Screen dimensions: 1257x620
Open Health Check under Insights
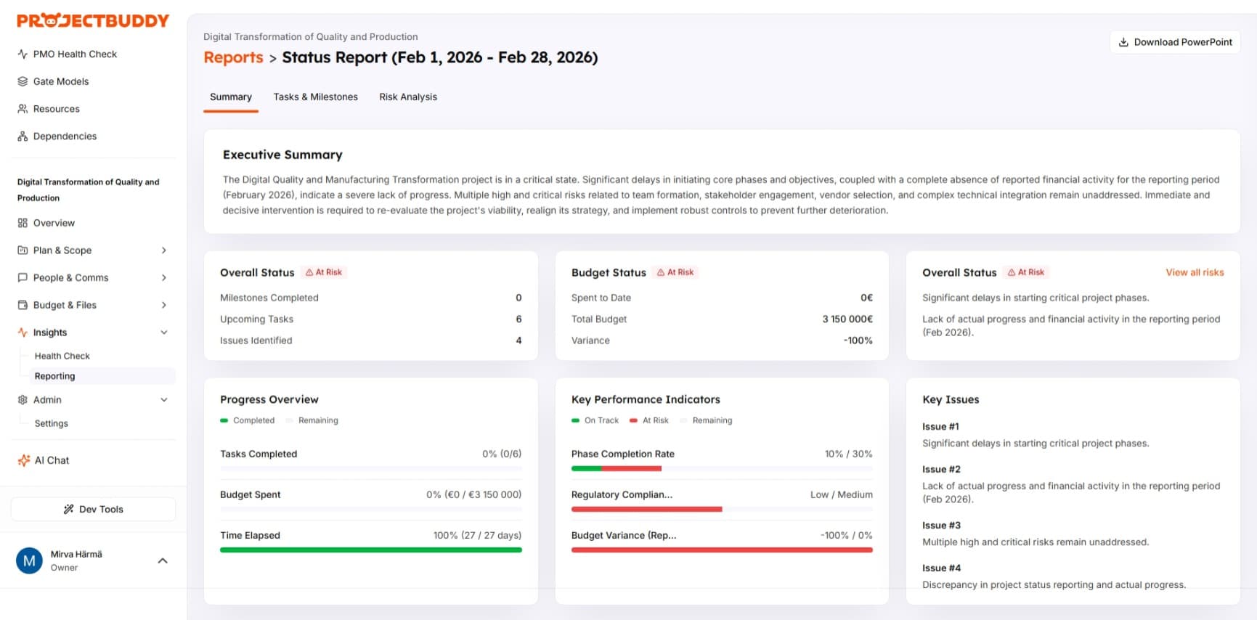click(x=62, y=356)
